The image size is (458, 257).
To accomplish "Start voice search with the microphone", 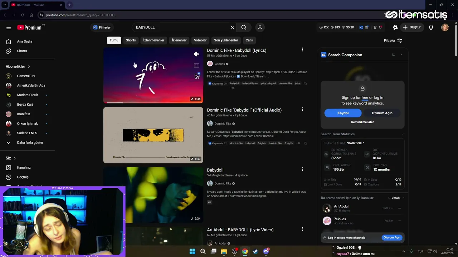I will click(260, 27).
